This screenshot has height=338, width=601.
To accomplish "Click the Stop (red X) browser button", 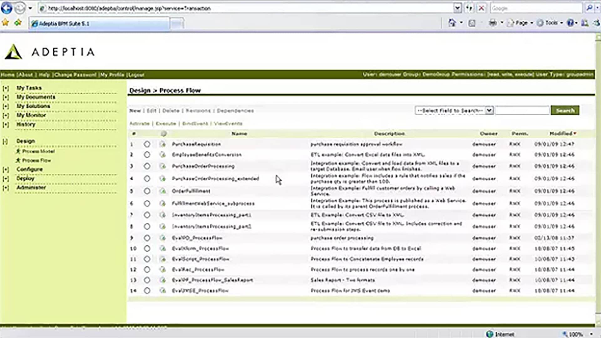I will 481,8.
